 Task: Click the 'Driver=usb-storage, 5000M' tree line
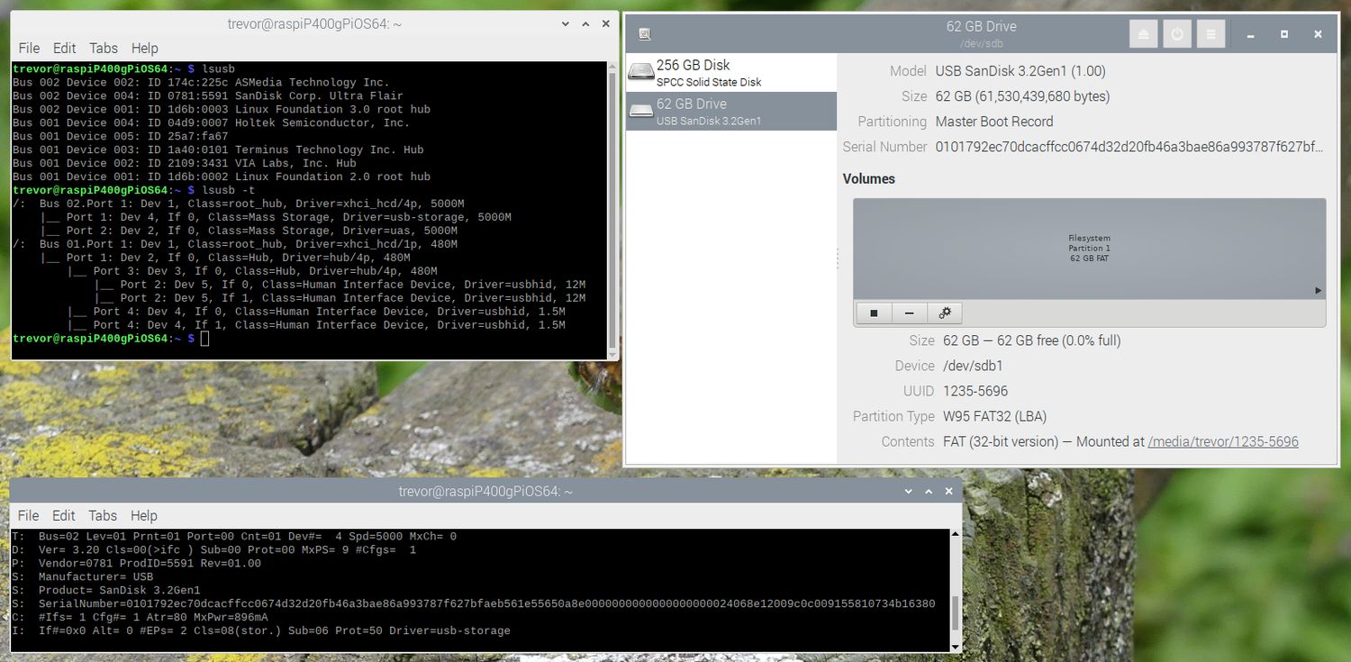pos(276,217)
